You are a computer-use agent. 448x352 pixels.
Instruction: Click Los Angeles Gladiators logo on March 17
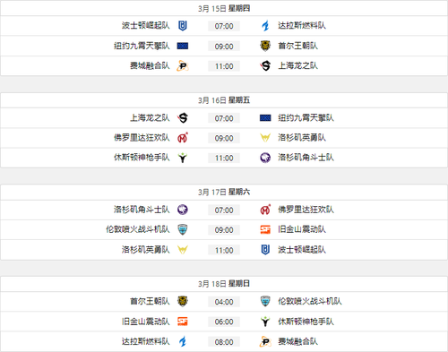[x=183, y=210]
